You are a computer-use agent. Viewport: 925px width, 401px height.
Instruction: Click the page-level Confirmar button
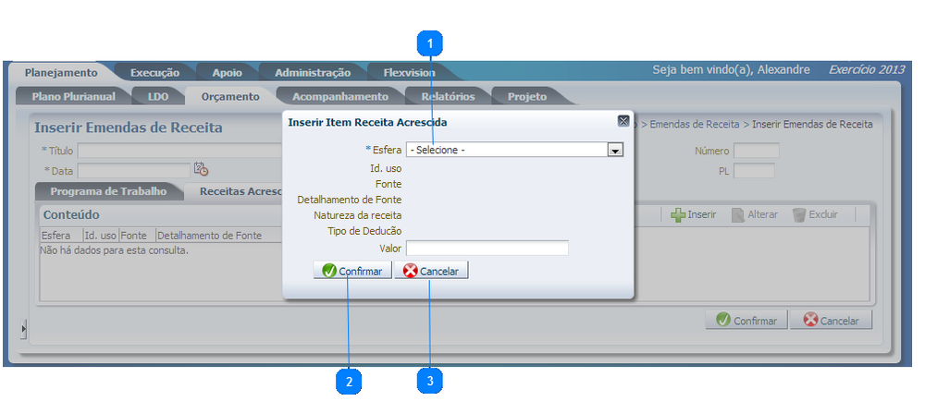[x=746, y=321]
